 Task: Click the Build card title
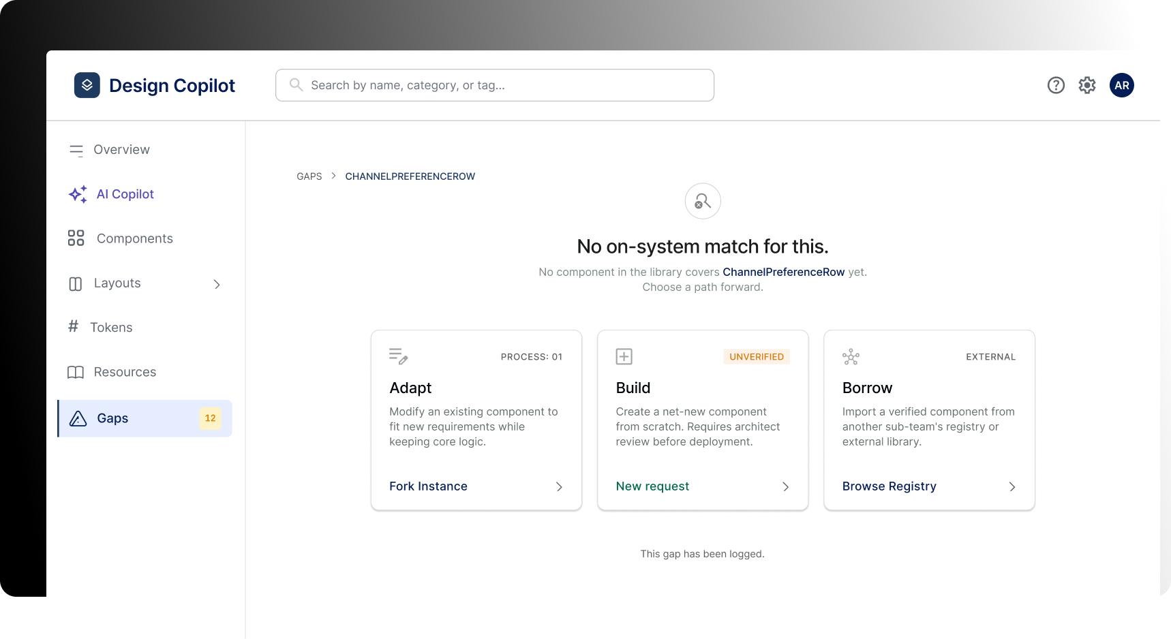633,388
